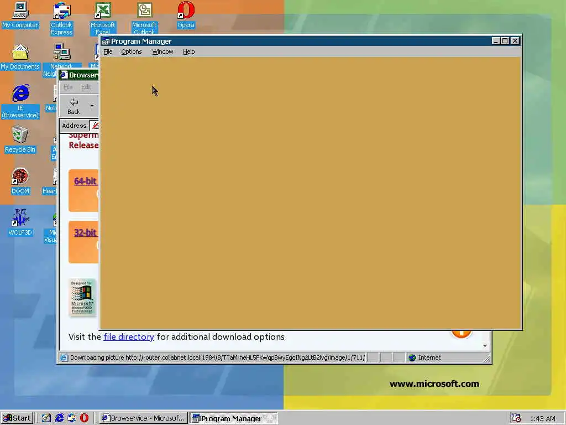This screenshot has width=566, height=425.
Task: Select the Recycle Bin icon
Action: [x=20, y=139]
